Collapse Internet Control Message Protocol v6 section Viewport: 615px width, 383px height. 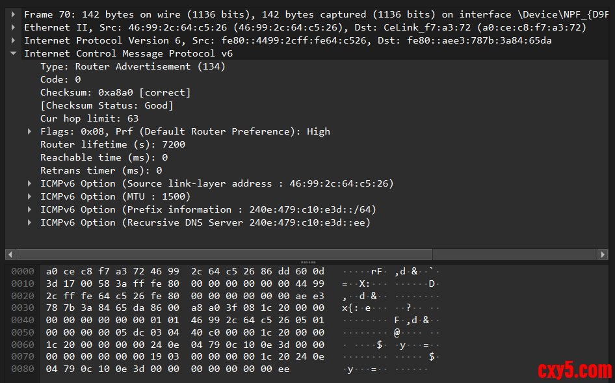pos(14,53)
